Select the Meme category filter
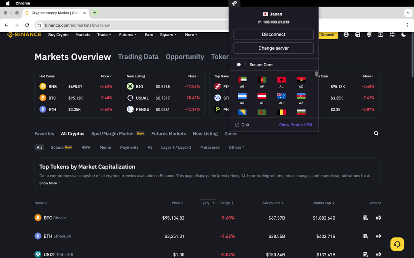 click(x=105, y=148)
